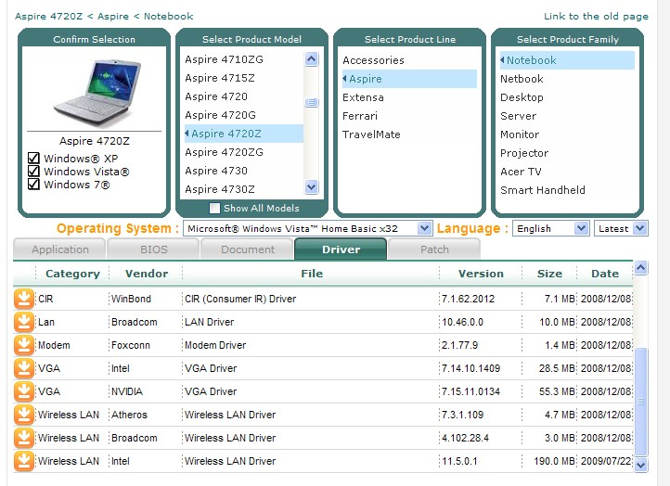The height and width of the screenshot is (486, 670).
Task: Click the Vendor column header
Action: [146, 274]
